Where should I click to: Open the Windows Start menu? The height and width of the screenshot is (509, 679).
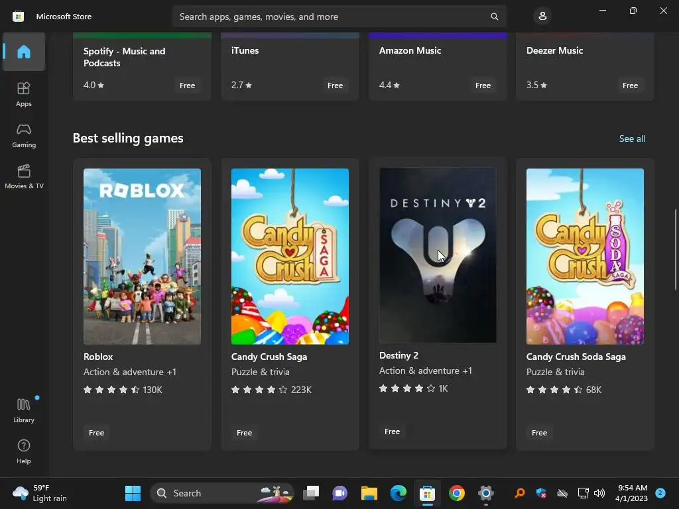[x=133, y=493]
